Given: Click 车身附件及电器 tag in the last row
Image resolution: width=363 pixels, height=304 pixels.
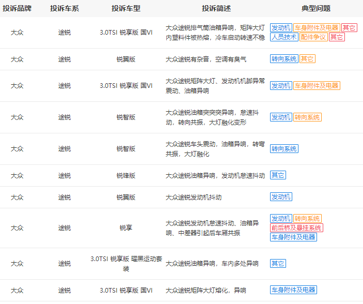Looking at the screenshot, I should click(293, 290).
